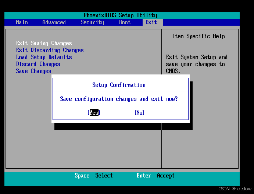Choose Load Setup Defaults
The image size is (254, 194).
tap(44, 57)
